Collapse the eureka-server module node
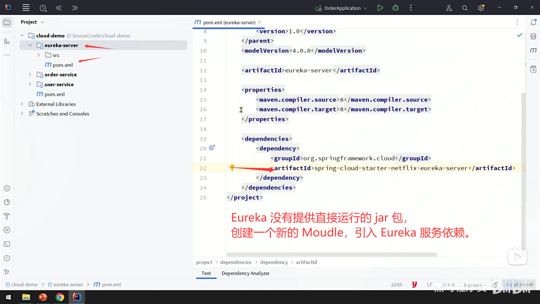The height and width of the screenshot is (304, 540). pyautogui.click(x=30, y=45)
